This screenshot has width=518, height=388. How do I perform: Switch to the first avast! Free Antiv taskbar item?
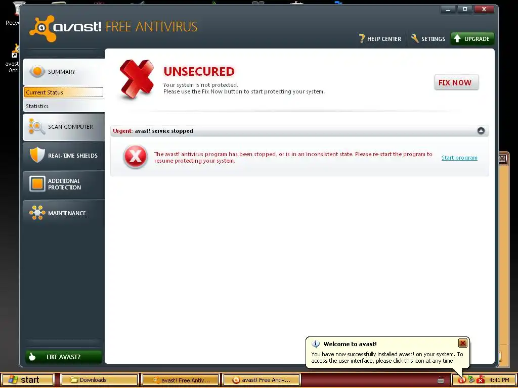point(181,380)
